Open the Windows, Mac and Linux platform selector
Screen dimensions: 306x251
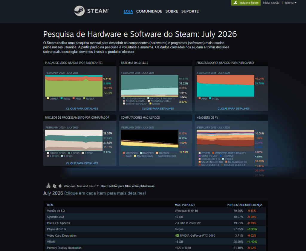[81, 186]
